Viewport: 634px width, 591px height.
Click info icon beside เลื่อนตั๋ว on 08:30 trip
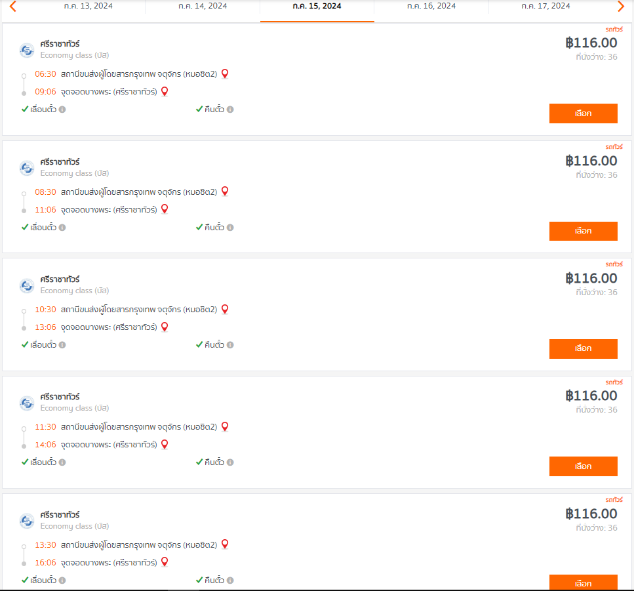tap(62, 228)
